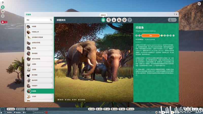Screen dimensions: 203x114
Task: Click the animal list scrollbar
Action: pos(25,31)
